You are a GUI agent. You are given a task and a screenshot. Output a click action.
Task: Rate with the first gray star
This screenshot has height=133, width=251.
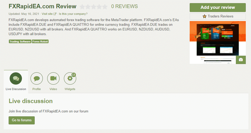(x=82, y=7)
